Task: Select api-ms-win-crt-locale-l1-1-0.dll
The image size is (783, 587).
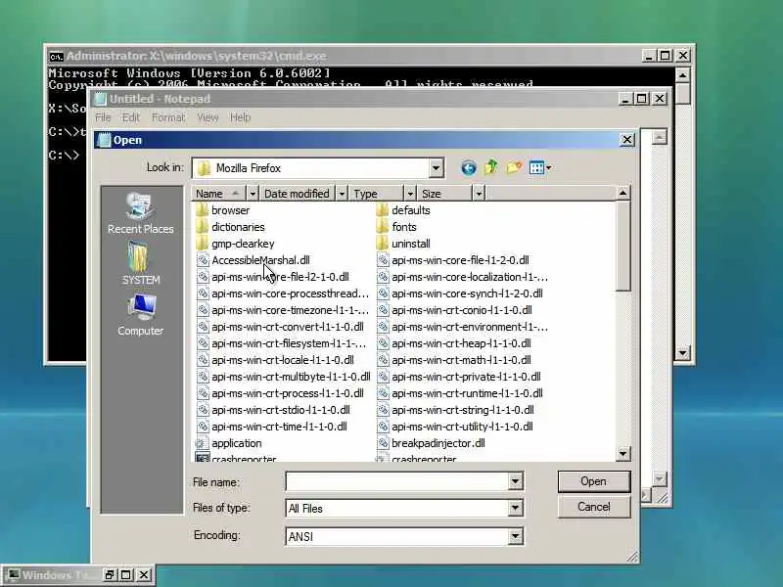Action: (x=275, y=360)
